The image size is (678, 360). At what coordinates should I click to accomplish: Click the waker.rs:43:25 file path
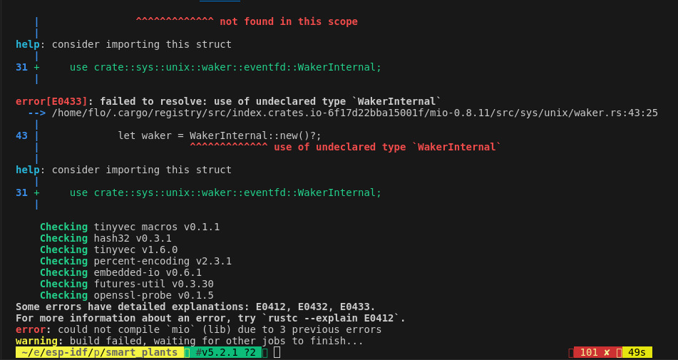354,113
